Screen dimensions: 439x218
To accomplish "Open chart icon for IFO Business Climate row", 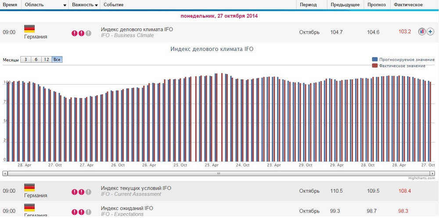I will tap(421, 32).
